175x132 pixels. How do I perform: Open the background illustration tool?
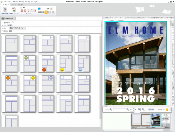coord(14,11)
